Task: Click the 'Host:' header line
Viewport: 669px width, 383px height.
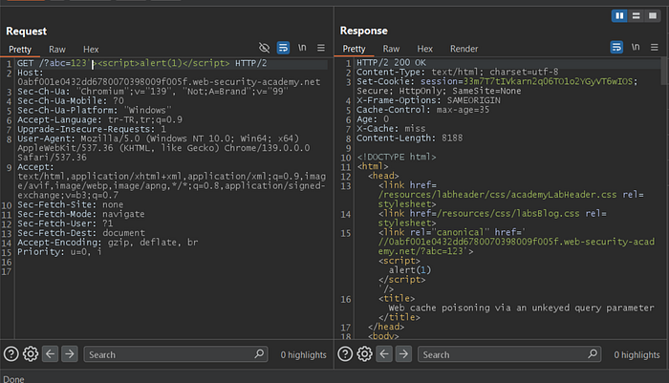Action: click(x=31, y=73)
